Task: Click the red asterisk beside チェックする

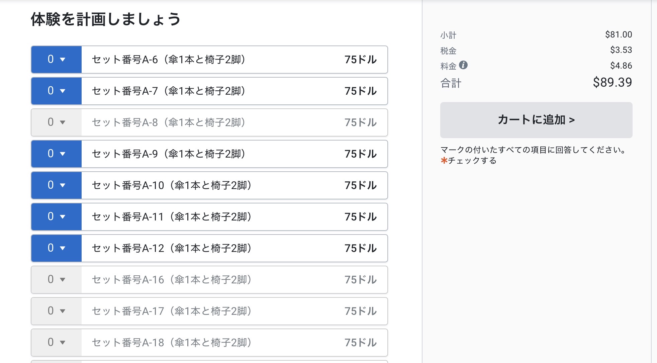Action: [x=444, y=161]
